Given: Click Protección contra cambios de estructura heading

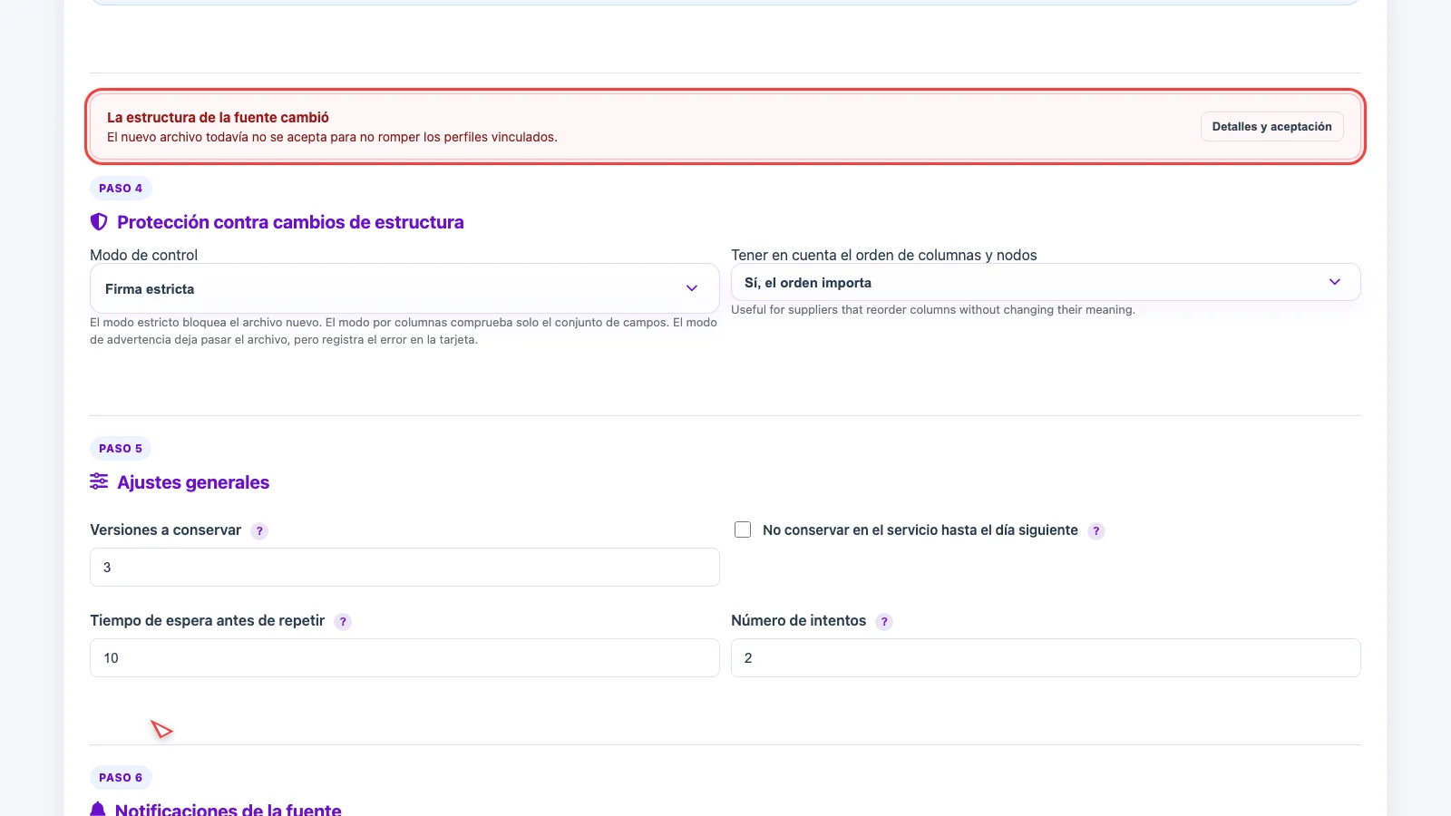Looking at the screenshot, I should (x=290, y=222).
